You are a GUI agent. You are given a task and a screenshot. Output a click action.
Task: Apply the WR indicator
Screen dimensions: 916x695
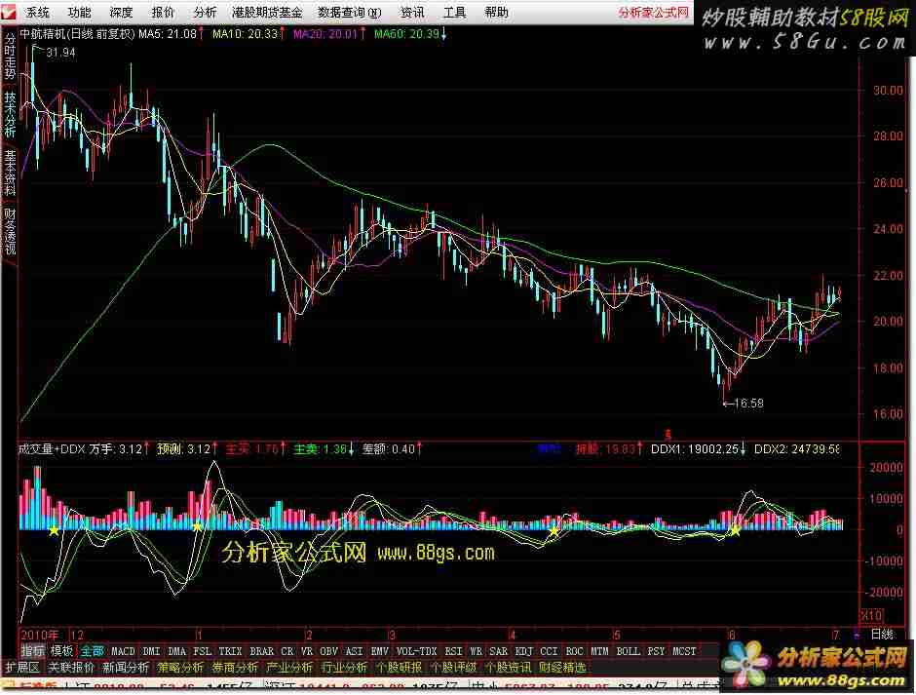[x=477, y=650]
